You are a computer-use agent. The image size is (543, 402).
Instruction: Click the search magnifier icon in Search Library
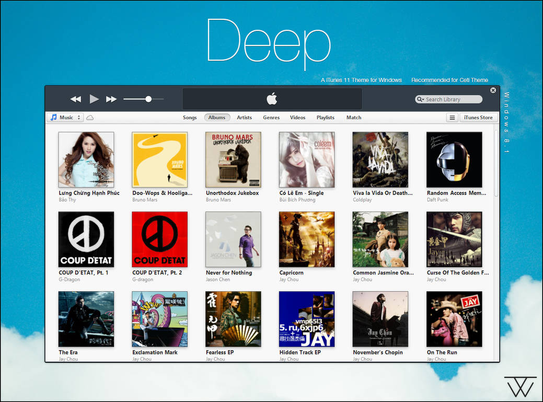[x=419, y=99]
